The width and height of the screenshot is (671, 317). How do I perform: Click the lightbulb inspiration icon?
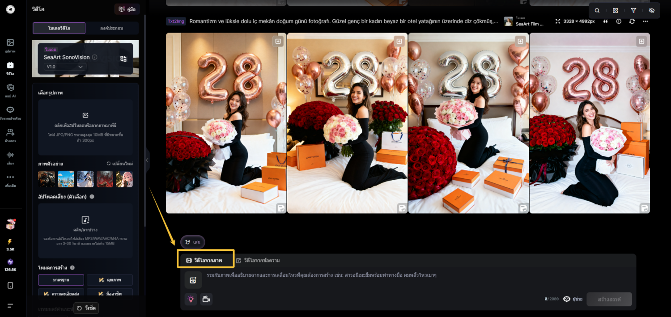point(191,299)
